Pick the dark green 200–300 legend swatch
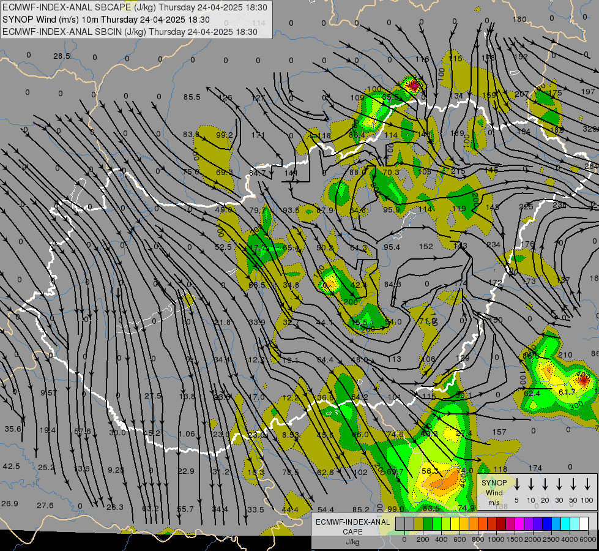This screenshot has height=551, width=599. coord(428,524)
